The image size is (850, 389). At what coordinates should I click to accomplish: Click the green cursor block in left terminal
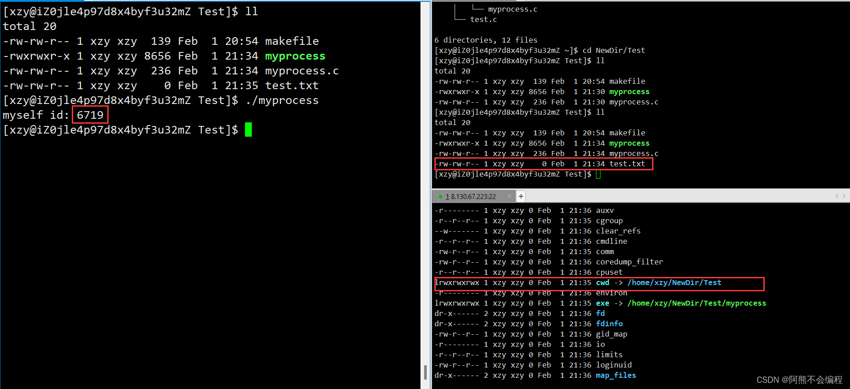(249, 130)
